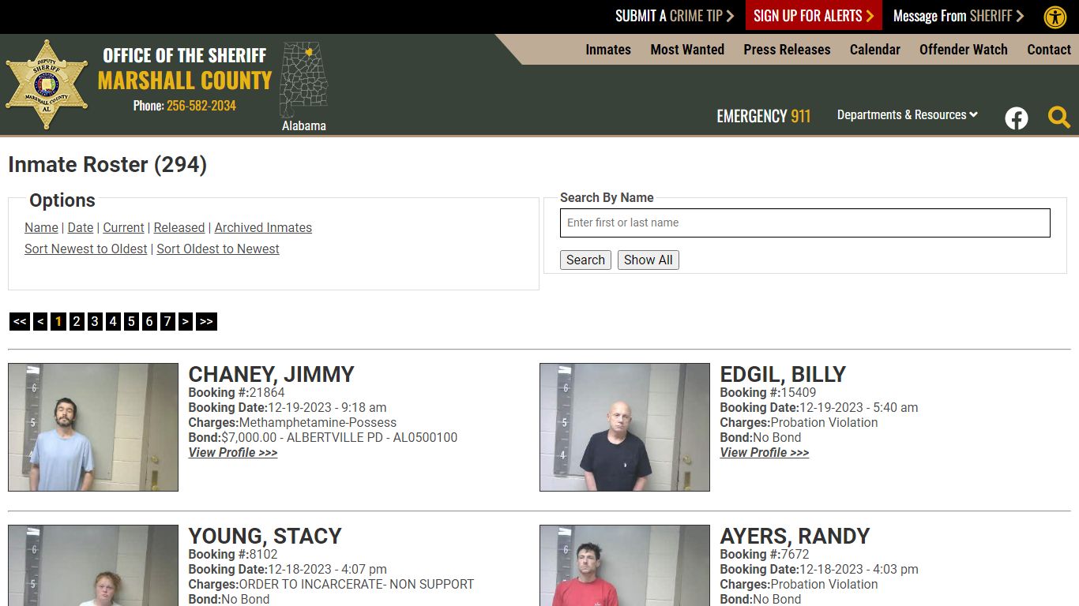The image size is (1079, 606).
Task: Click the Alabama state map image
Action: pyautogui.click(x=303, y=80)
